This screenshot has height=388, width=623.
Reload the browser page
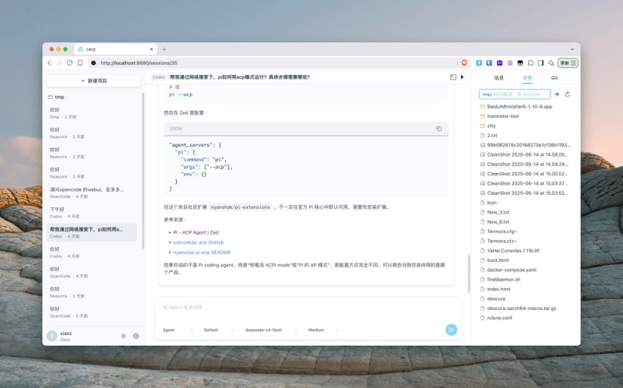point(69,63)
